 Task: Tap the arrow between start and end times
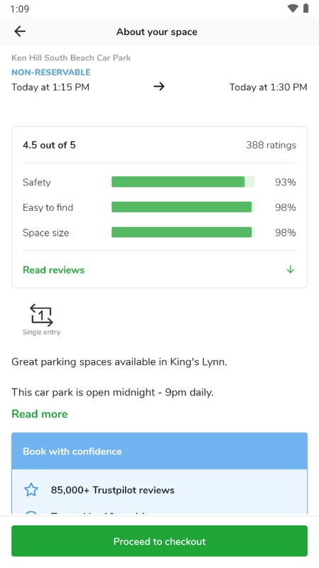click(159, 87)
